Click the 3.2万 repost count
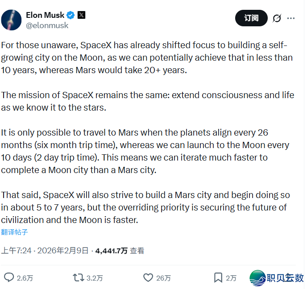 point(95,278)
